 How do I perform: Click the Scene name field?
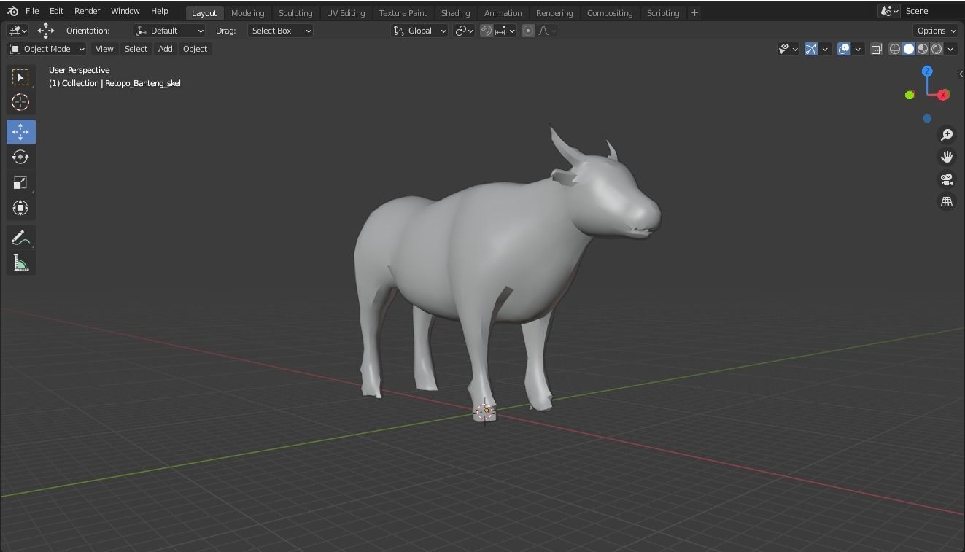[x=933, y=11]
